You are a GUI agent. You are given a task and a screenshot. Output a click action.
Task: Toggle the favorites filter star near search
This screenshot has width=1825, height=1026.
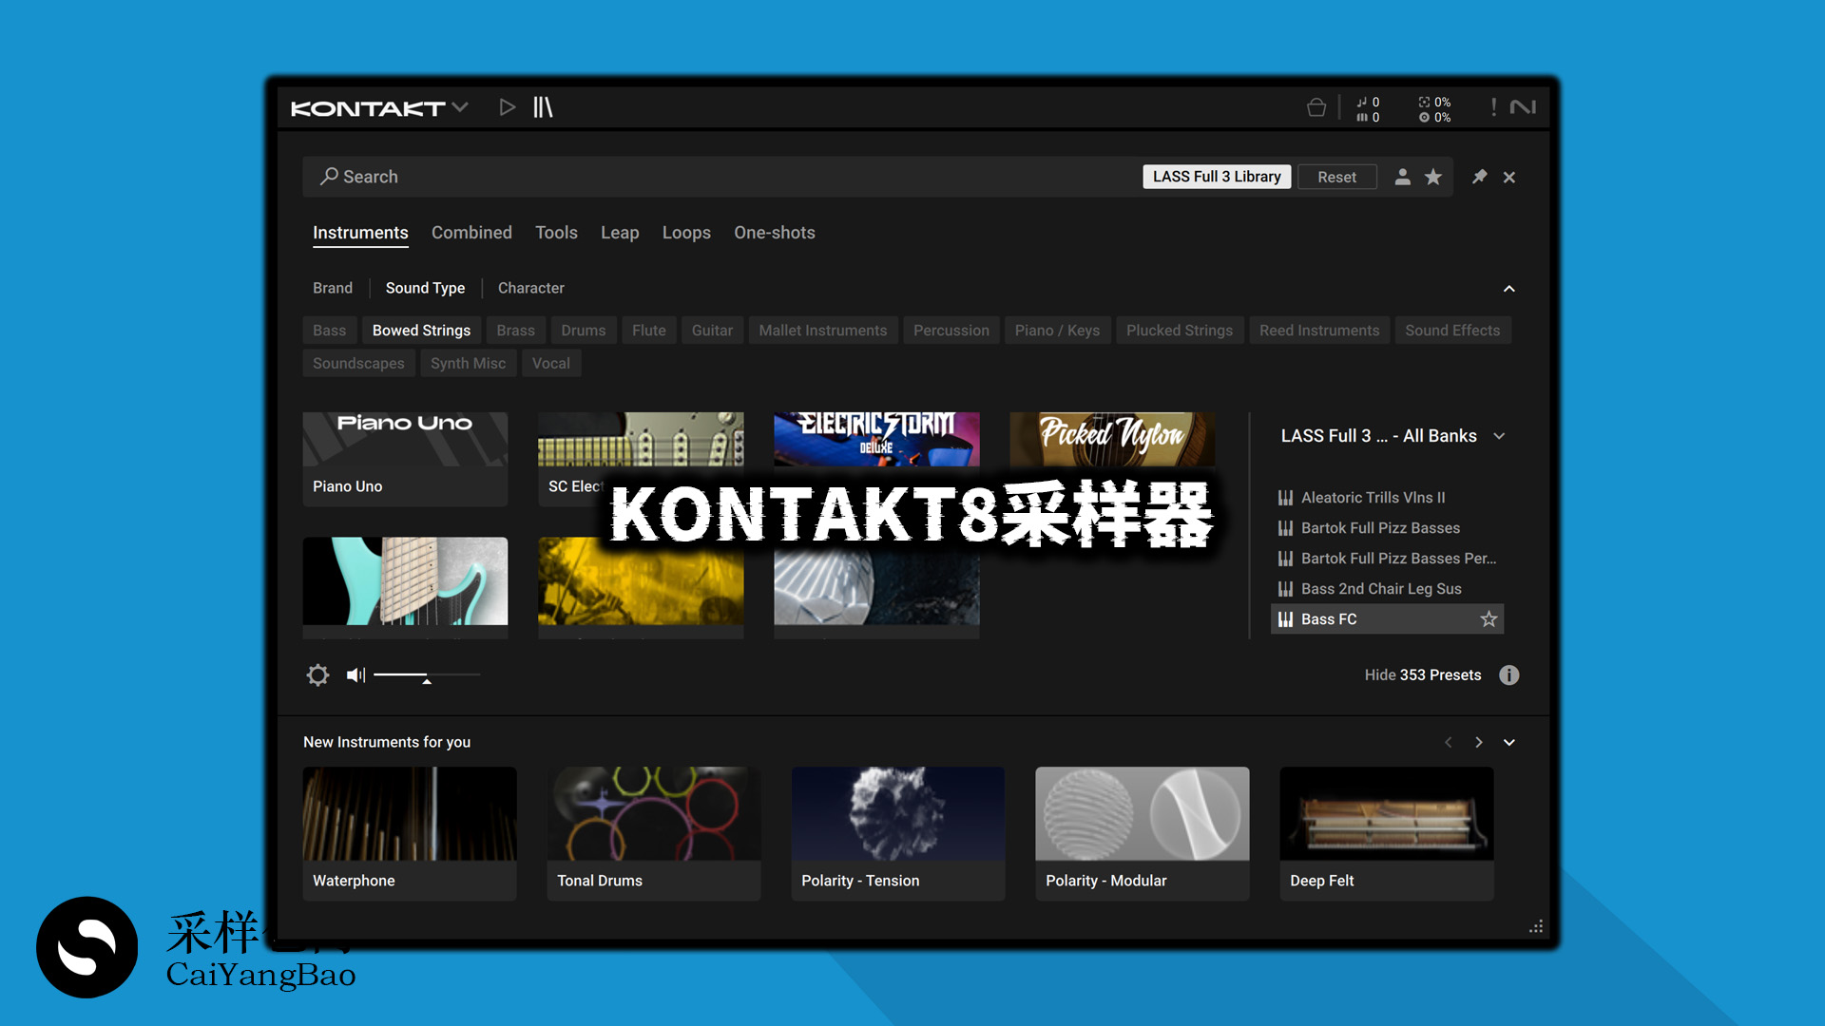tap(1433, 177)
